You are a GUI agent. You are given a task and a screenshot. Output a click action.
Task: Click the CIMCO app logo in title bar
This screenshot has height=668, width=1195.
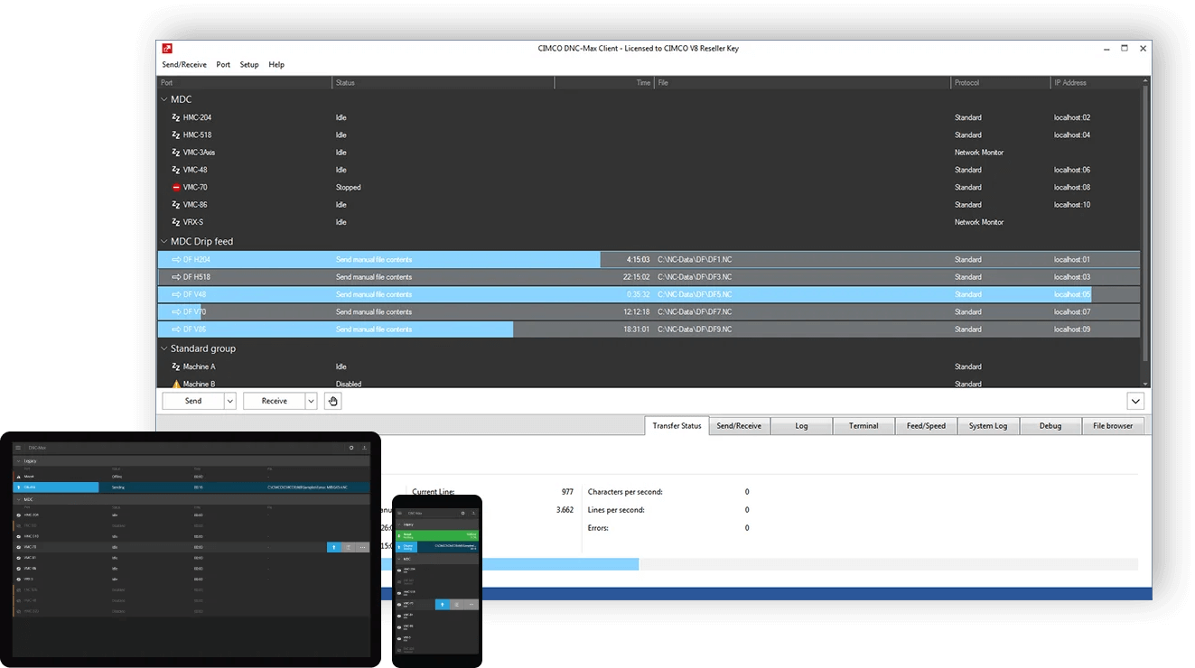(x=167, y=48)
